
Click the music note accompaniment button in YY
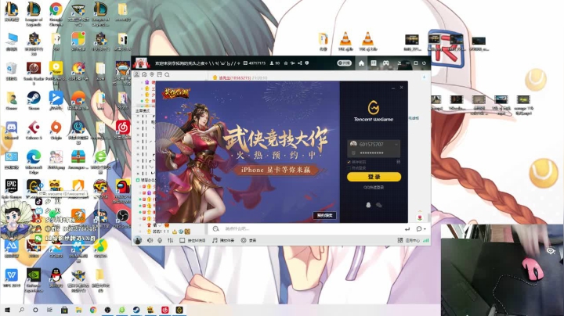pos(223,240)
